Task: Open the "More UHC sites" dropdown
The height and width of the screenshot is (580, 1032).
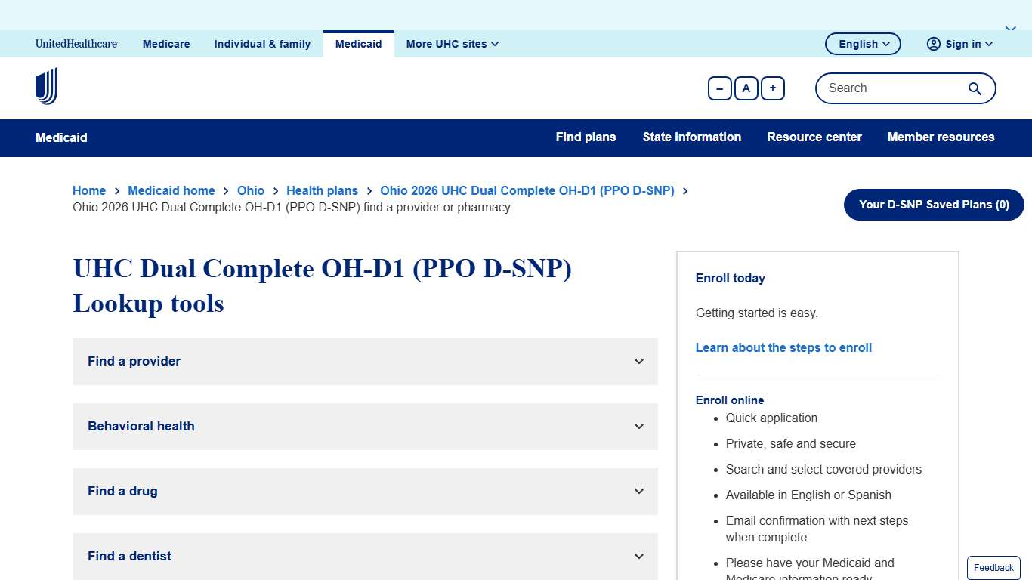Action: (451, 44)
